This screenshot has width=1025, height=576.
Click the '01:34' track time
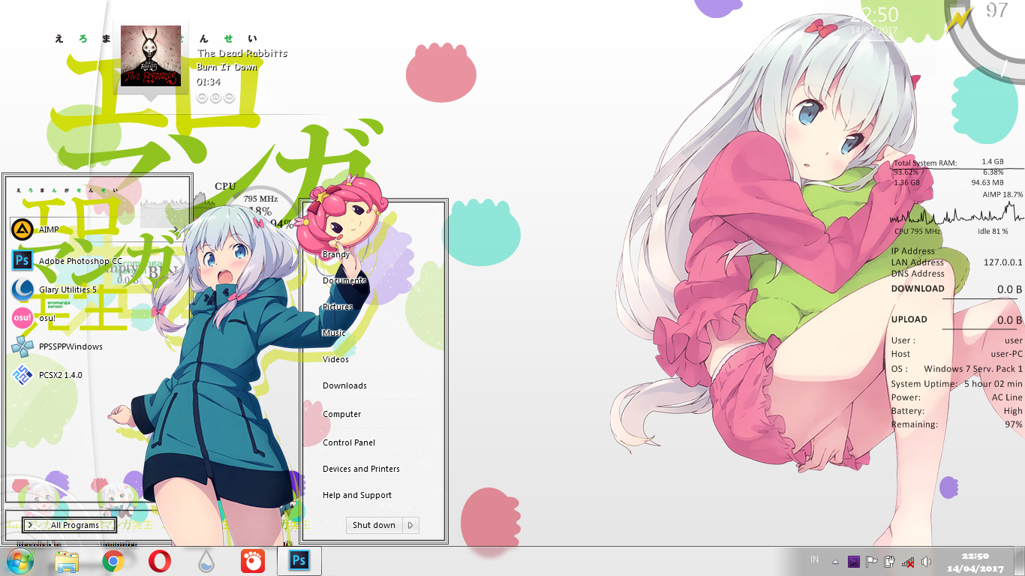pos(209,81)
